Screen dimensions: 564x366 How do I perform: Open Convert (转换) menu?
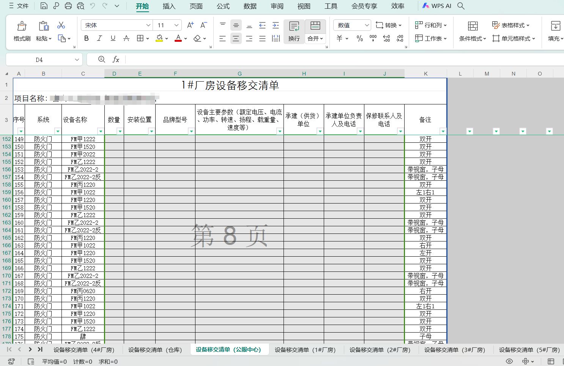coord(389,25)
